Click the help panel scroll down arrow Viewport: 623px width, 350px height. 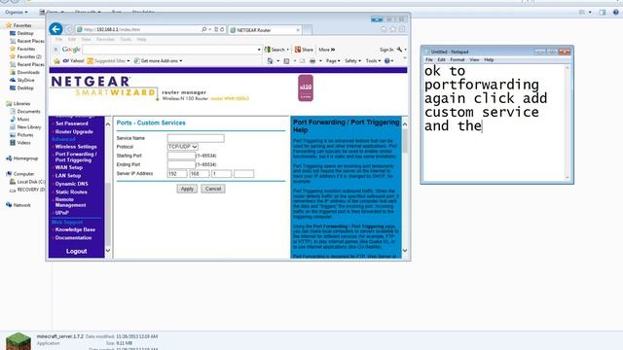click(x=405, y=251)
